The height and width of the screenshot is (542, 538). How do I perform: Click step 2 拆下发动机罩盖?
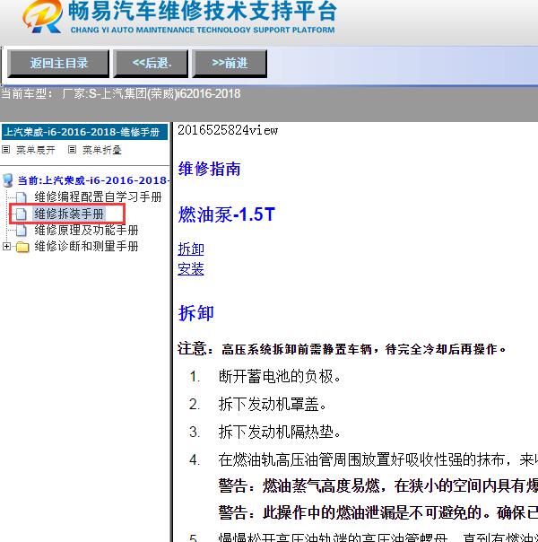click(258, 404)
